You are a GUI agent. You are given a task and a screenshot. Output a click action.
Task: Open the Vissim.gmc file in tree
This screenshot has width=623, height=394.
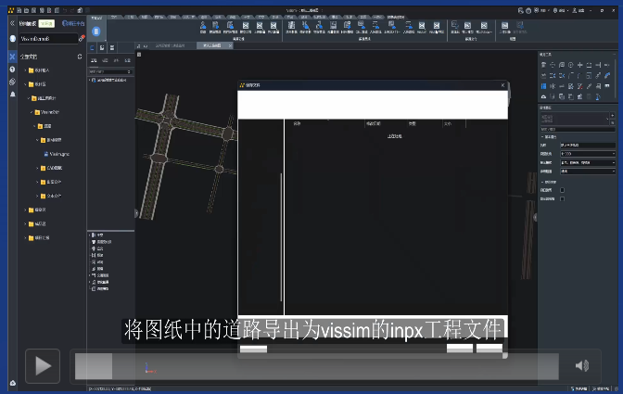click(57, 153)
